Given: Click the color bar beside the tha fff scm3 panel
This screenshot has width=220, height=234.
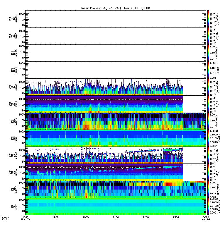Looking at the screenshot, I should (208, 36).
